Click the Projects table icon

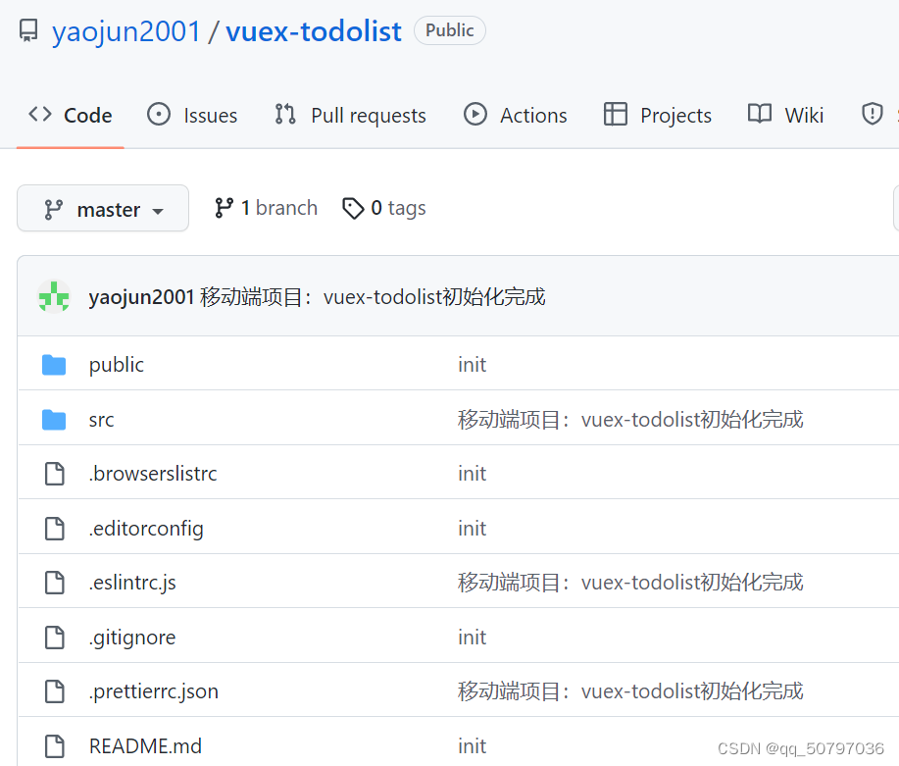[616, 114]
